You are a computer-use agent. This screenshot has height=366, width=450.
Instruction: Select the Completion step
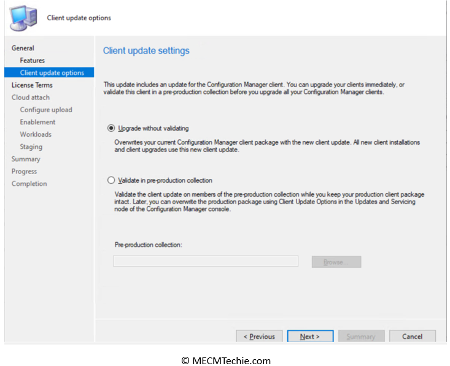pos(29,184)
